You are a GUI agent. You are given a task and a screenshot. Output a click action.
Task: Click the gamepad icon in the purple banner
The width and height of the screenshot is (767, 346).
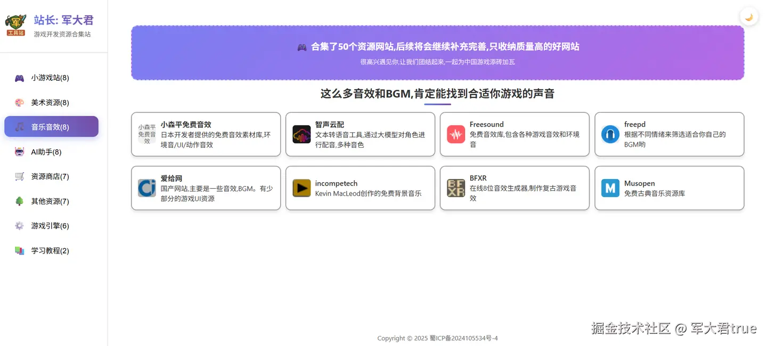(301, 47)
